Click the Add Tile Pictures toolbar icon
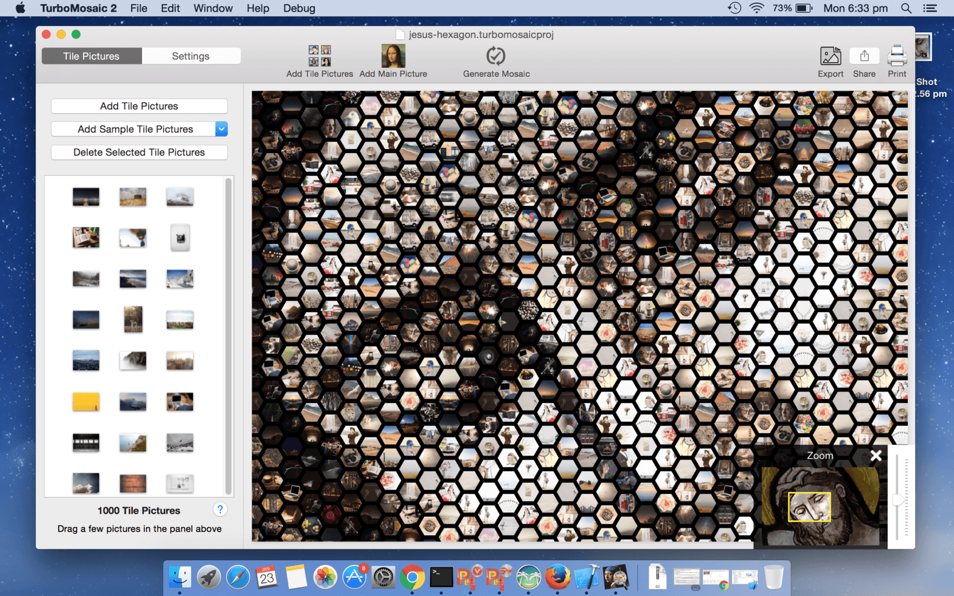 click(320, 56)
